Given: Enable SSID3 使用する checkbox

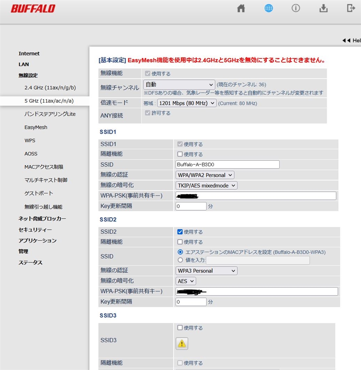Looking at the screenshot, I should point(180,327).
